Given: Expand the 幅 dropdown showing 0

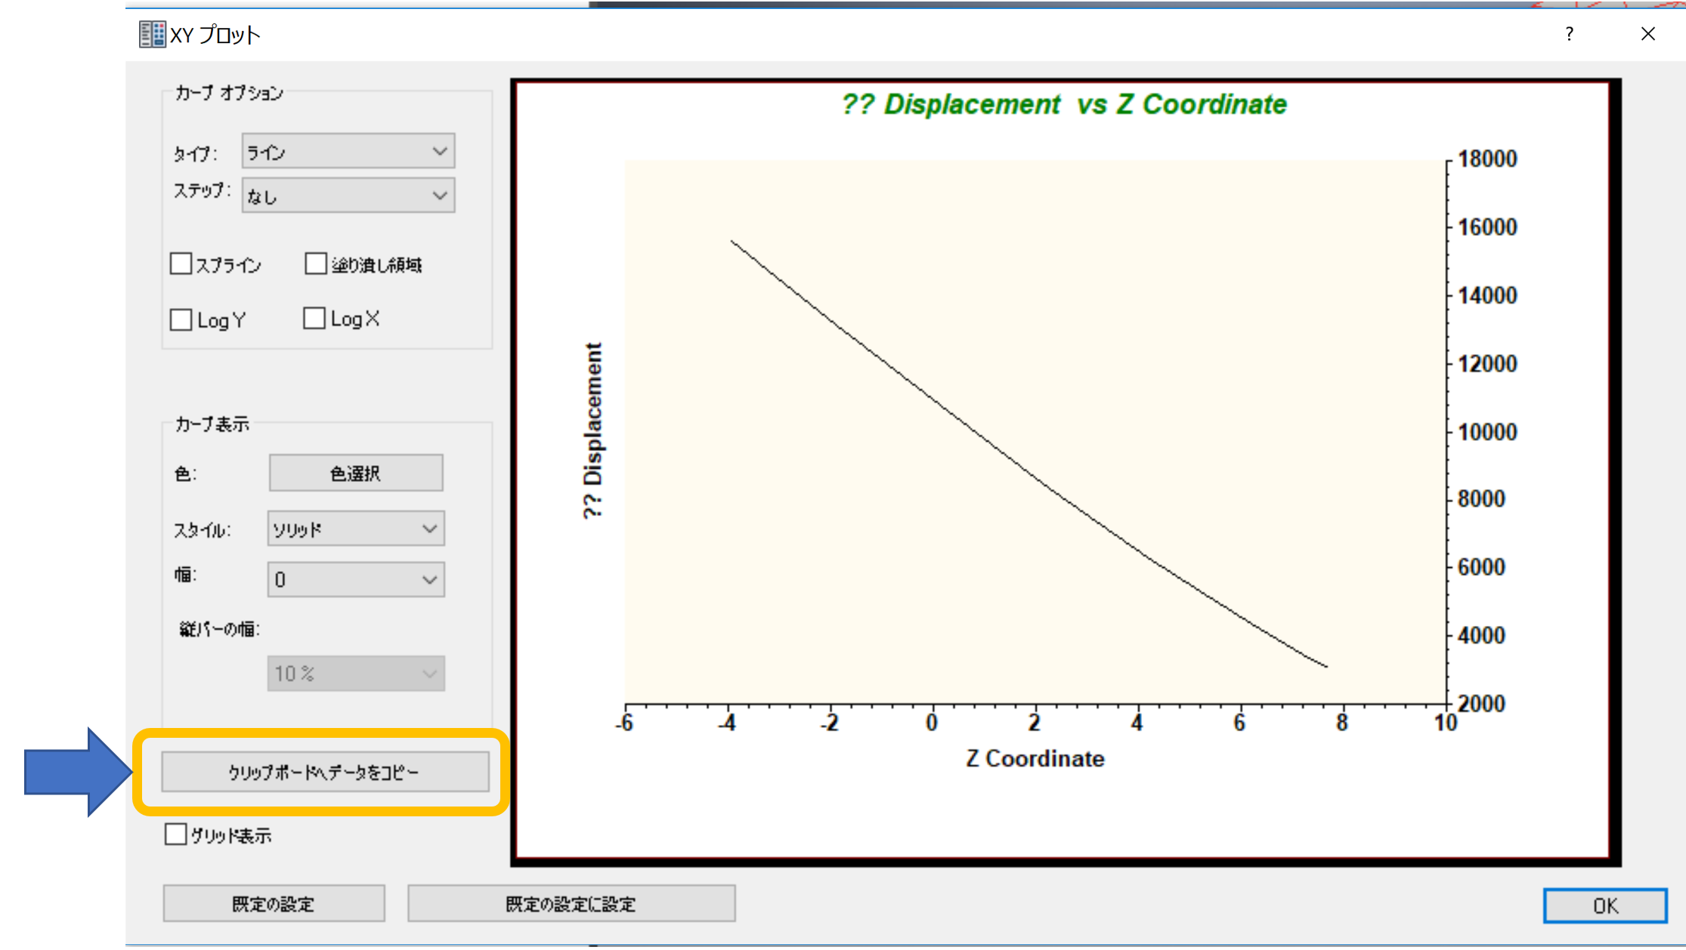Looking at the screenshot, I should [x=356, y=579].
